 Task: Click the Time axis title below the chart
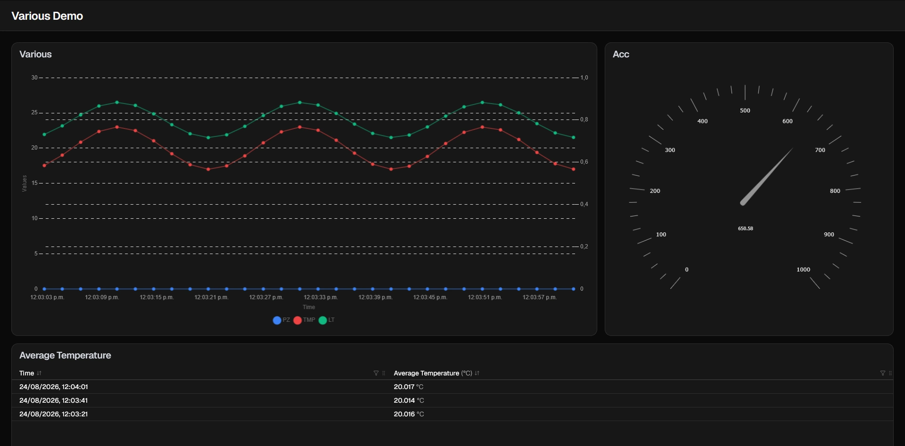click(x=309, y=307)
